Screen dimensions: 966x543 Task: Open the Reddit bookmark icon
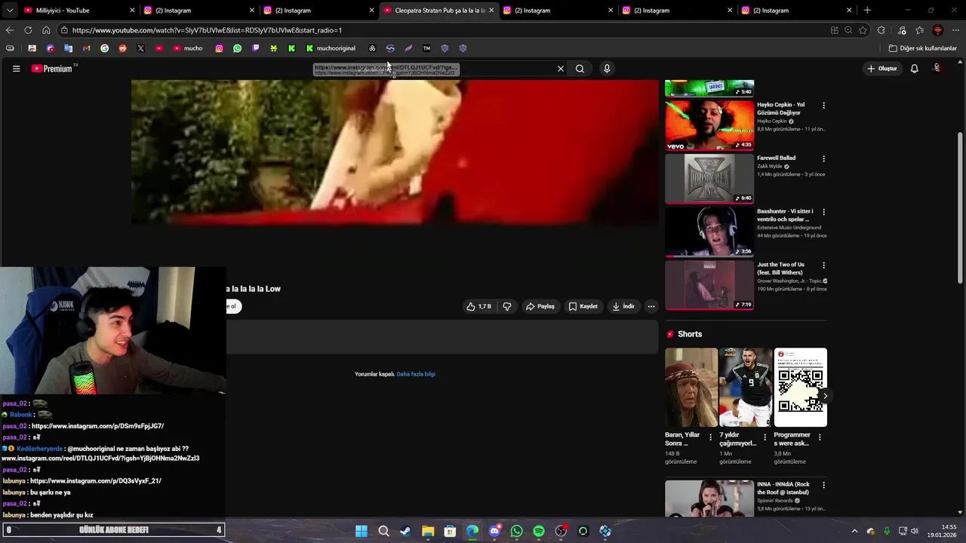point(122,48)
